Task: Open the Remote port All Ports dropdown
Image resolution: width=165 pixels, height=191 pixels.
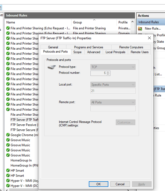Action: (113, 102)
